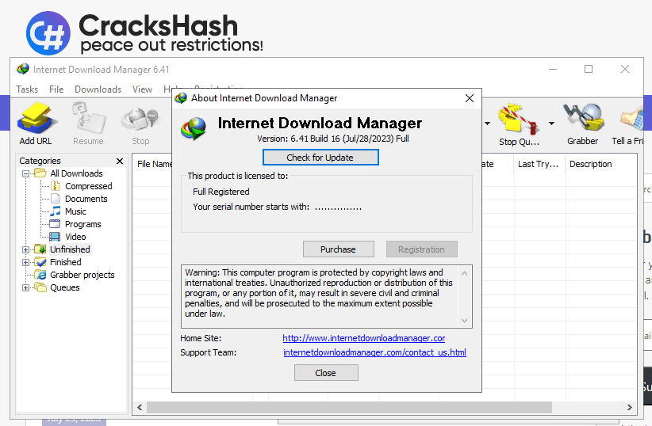This screenshot has height=426, width=652.
Task: Select the Programs category
Action: pos(83,224)
